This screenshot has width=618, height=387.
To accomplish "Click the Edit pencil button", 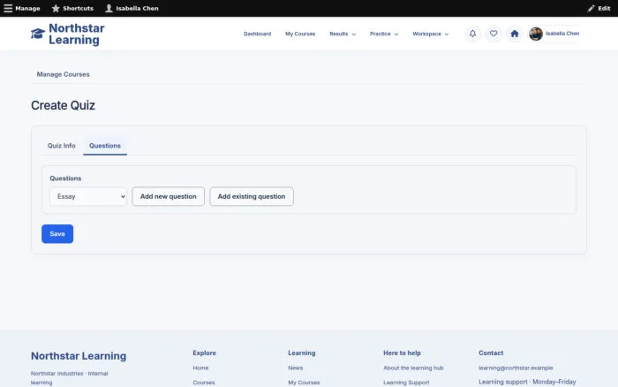I will click(x=599, y=8).
